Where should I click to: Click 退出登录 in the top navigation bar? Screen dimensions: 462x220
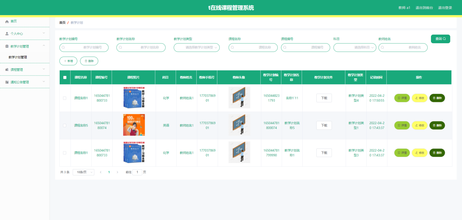coord(446,7)
